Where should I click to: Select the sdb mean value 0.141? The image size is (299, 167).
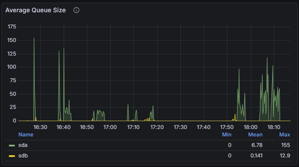tap(256, 156)
